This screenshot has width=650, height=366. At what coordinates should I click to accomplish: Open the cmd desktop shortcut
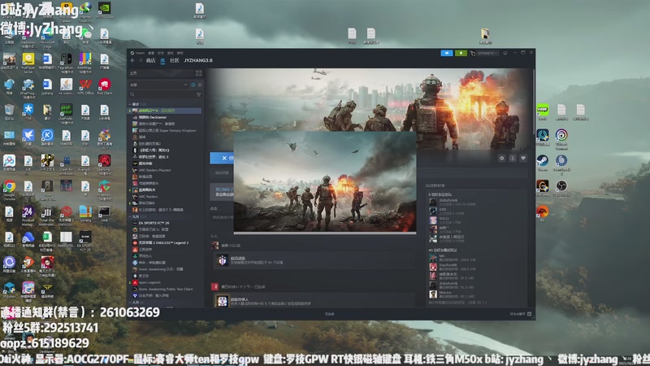(105, 215)
